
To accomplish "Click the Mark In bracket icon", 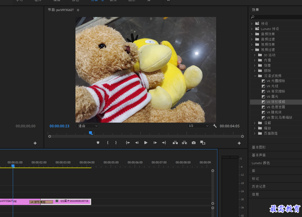I will pos(108,143).
